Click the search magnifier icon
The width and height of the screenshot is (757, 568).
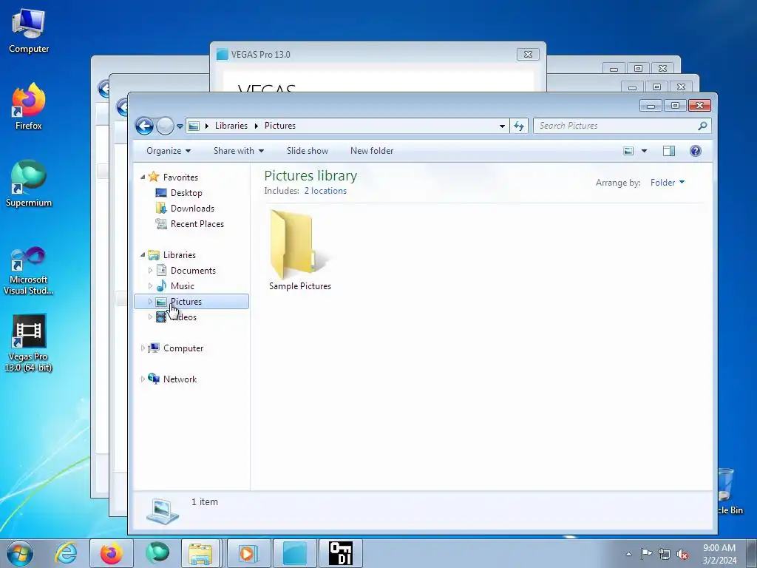(x=702, y=126)
